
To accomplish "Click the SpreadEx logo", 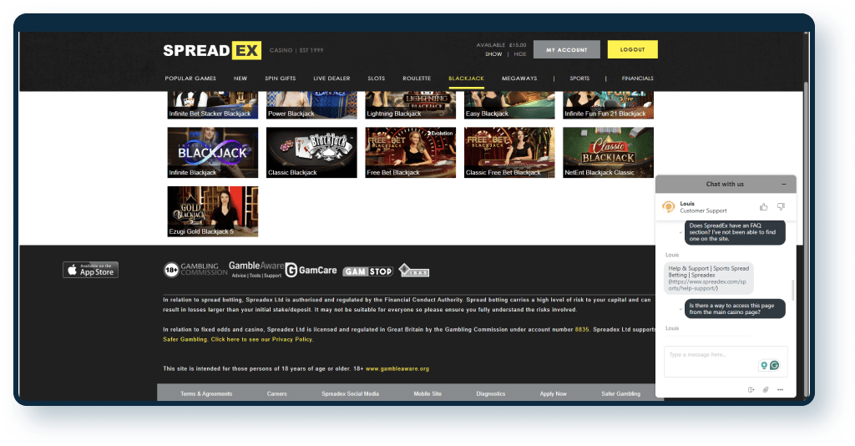I will click(212, 50).
